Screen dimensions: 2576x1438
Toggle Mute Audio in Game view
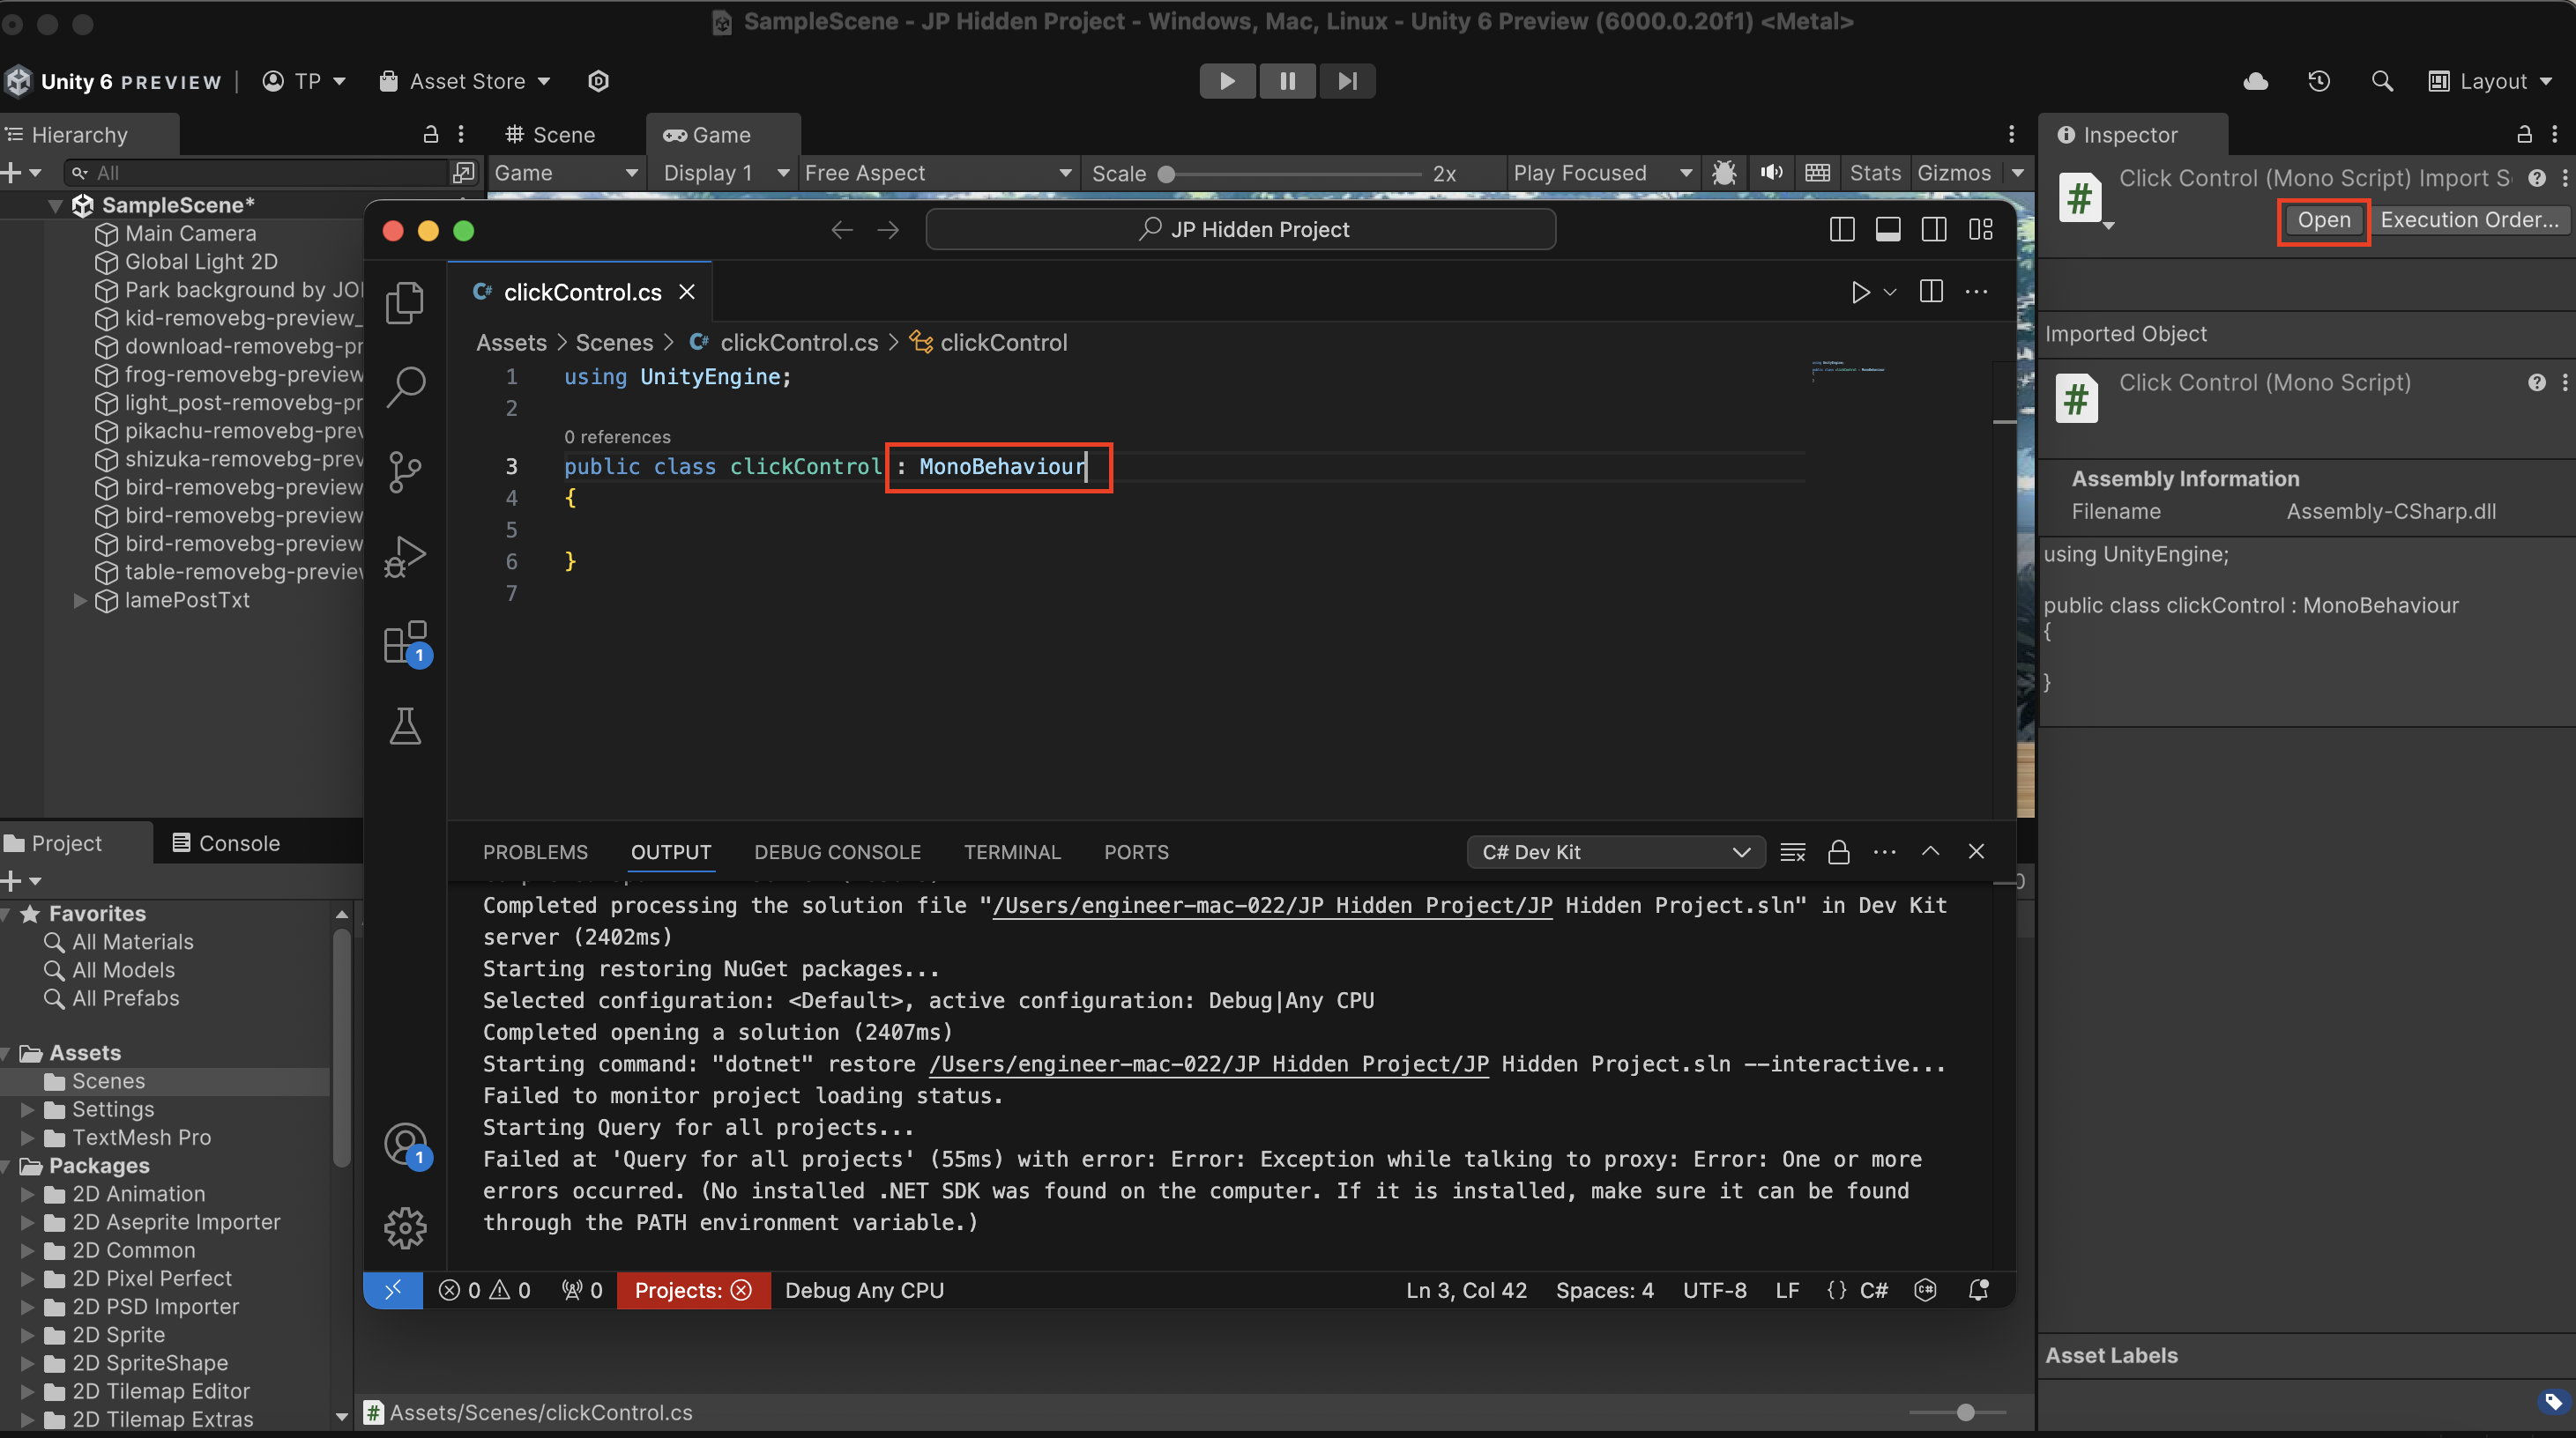pos(1771,173)
